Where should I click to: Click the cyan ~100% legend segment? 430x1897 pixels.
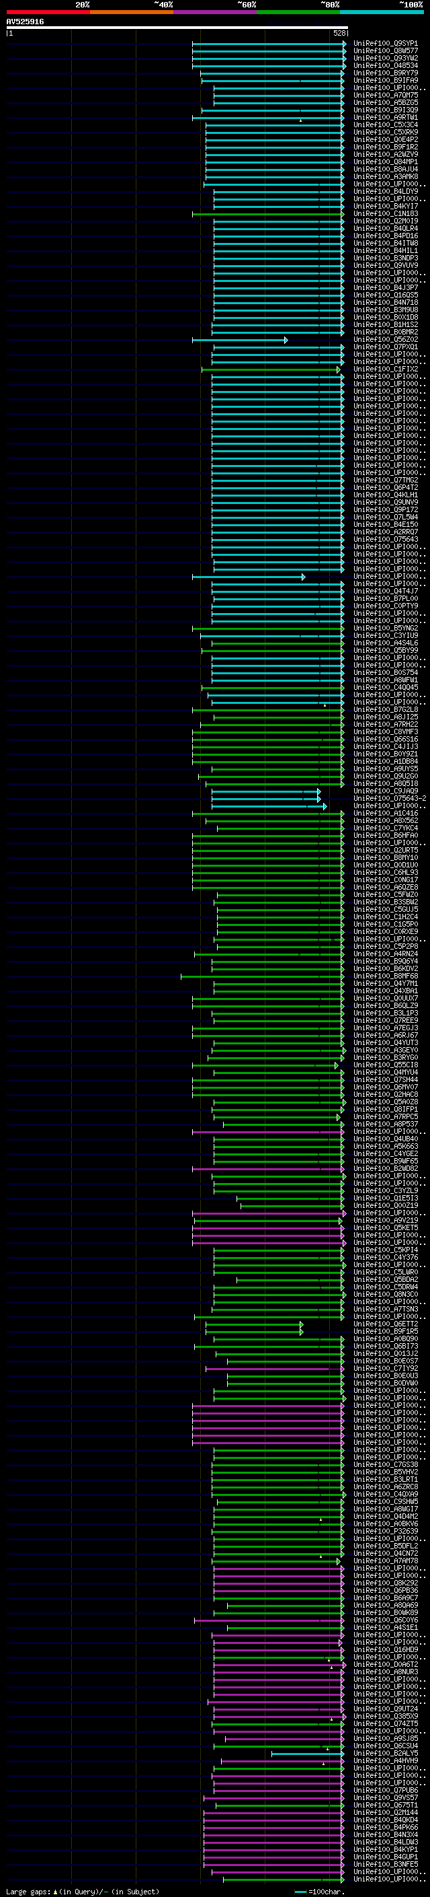coord(382,12)
